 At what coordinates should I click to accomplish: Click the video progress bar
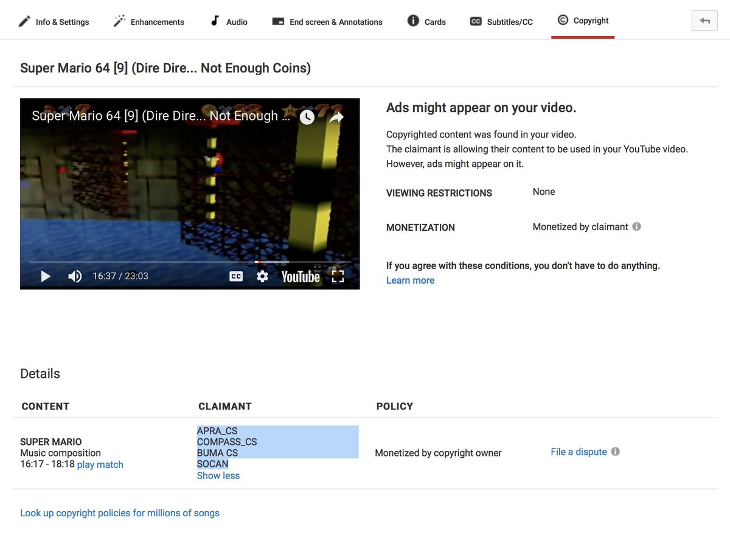tap(190, 262)
